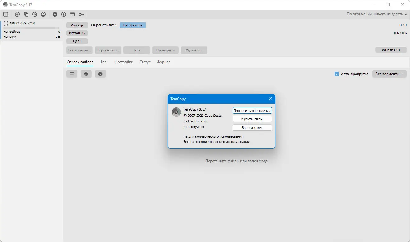Image resolution: width=410 pixels, height=242 pixels.
Task: Click 'Перетащите файлы или папки сюда' drop hint
Action: (x=236, y=161)
